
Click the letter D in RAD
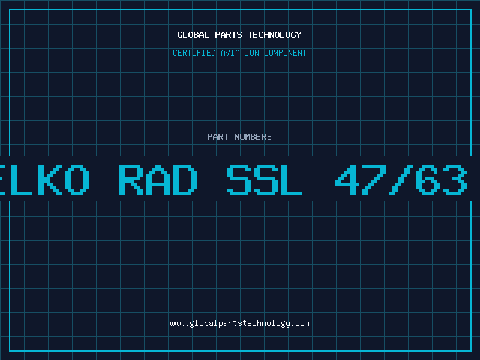point(184,179)
